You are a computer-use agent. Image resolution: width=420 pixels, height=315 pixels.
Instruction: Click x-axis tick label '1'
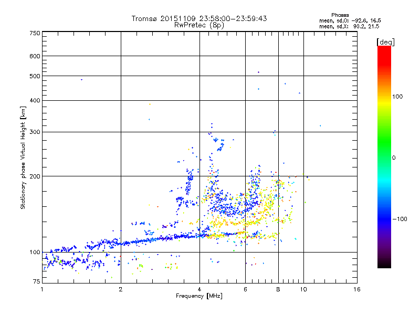(42, 289)
